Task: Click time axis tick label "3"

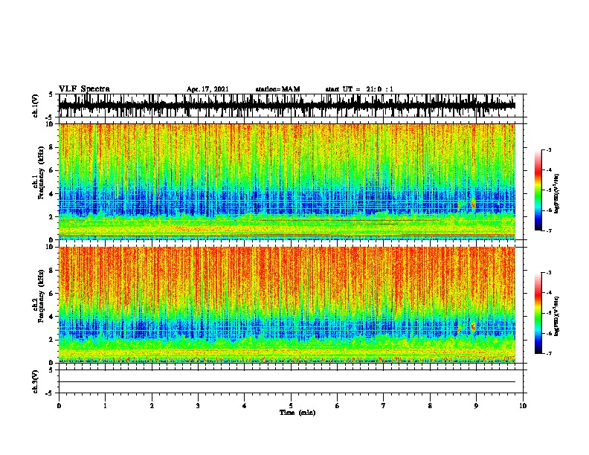Action: (198, 406)
